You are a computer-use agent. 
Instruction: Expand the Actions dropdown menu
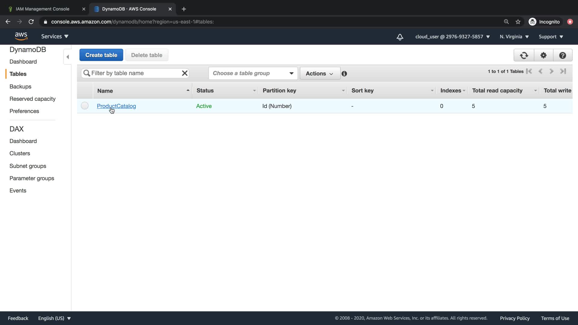pos(319,74)
